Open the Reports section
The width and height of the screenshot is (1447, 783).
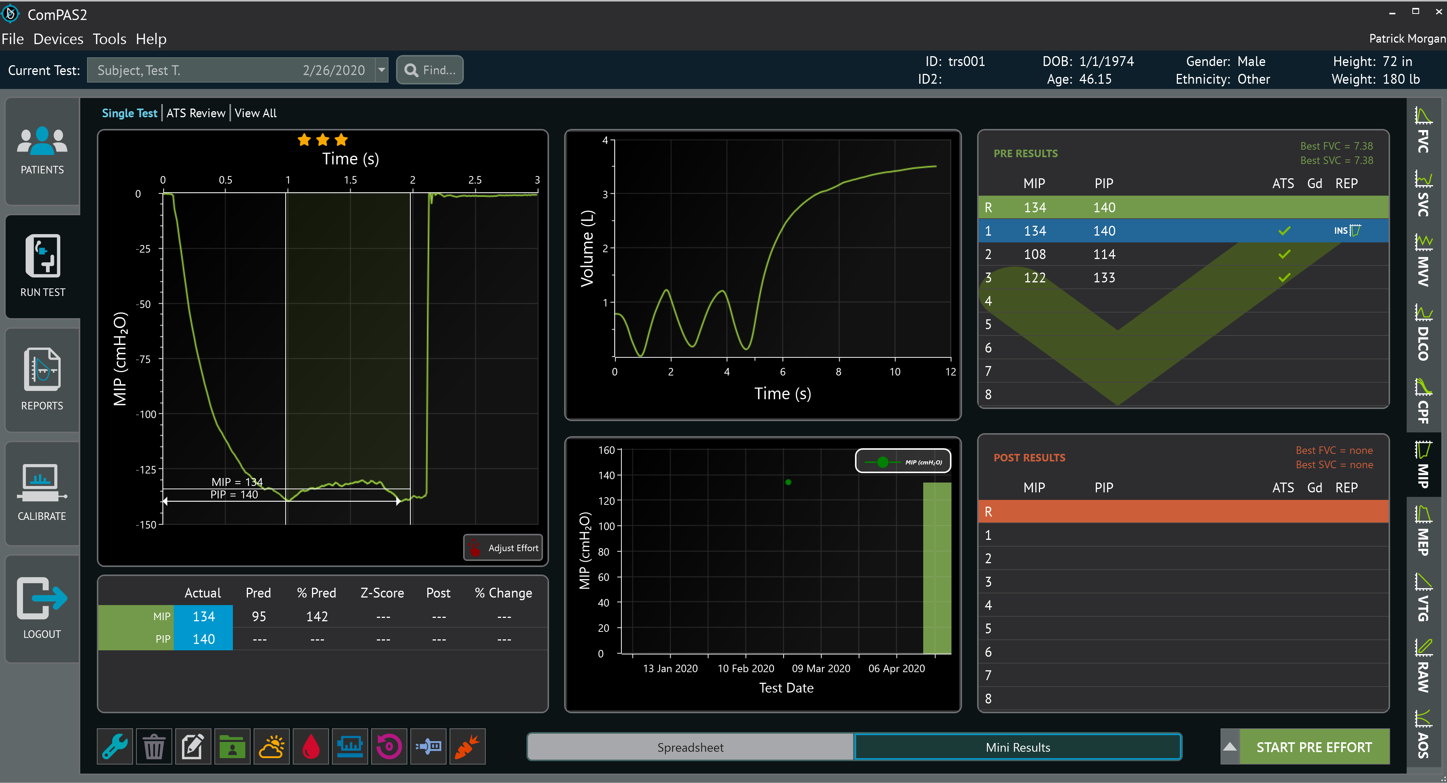pos(42,379)
